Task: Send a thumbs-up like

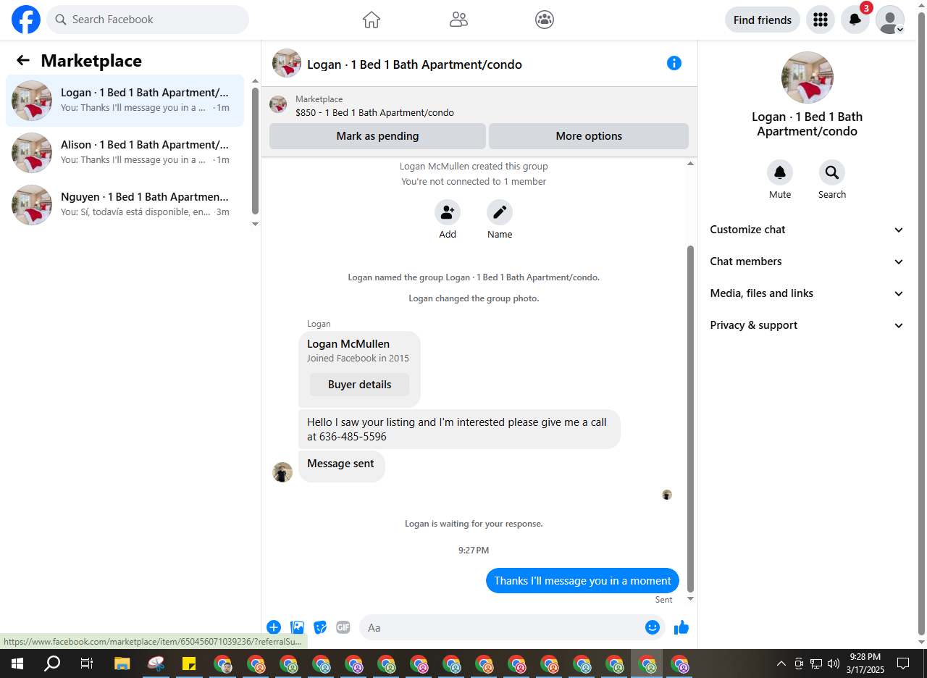Action: 681,627
